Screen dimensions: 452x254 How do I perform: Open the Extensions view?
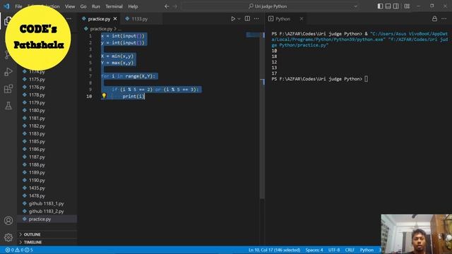8,88
